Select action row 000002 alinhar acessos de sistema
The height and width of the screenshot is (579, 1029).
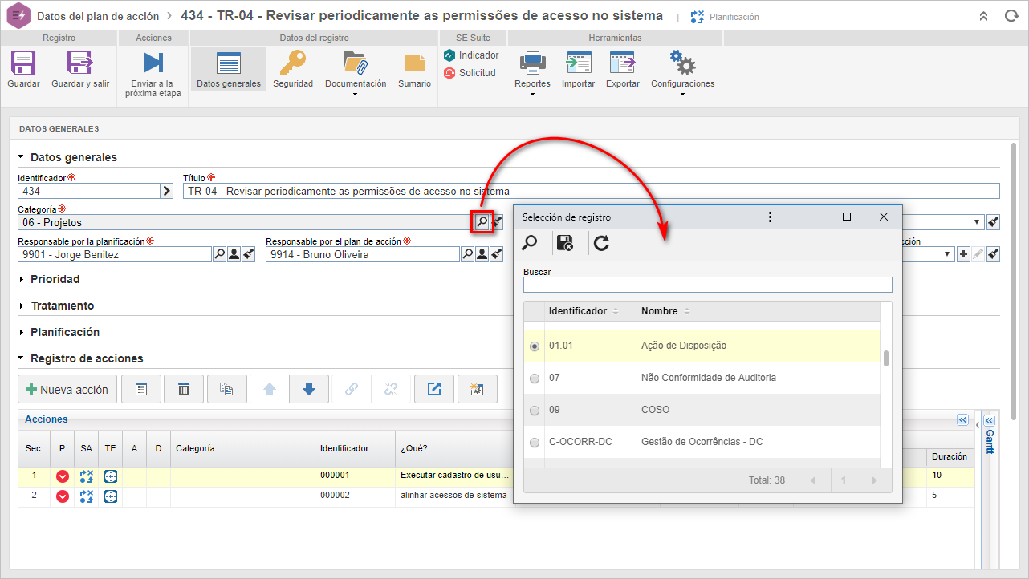496,496
